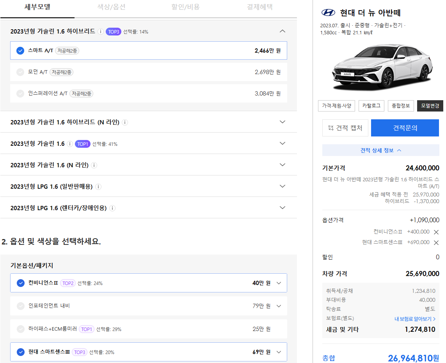Image resolution: width=446 pixels, height=363 pixels.
Task: Uncheck the 컨비니언스II option
Action: pyautogui.click(x=20, y=283)
